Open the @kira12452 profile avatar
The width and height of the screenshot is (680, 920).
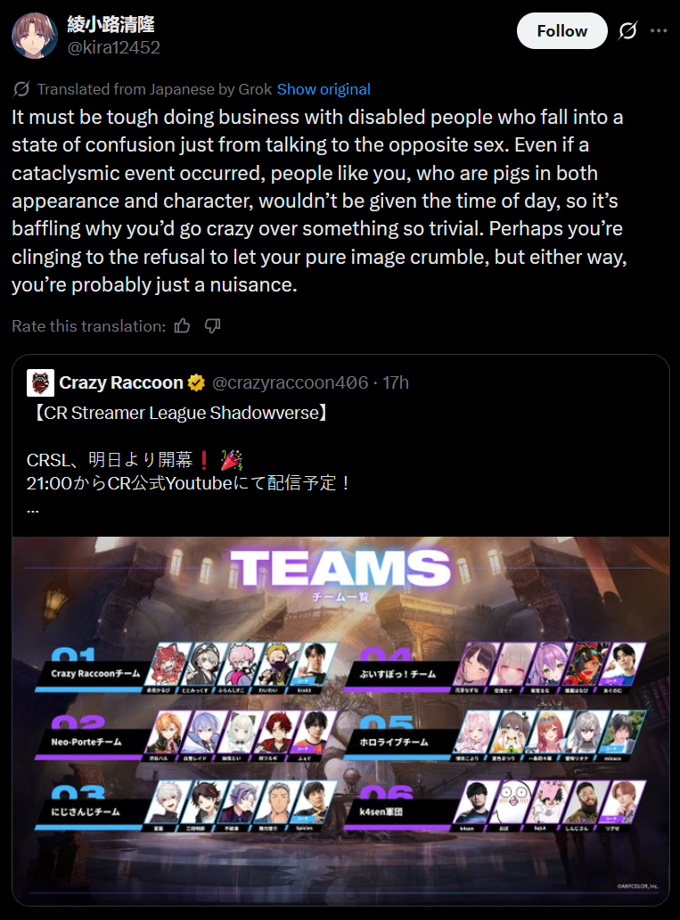(35, 35)
